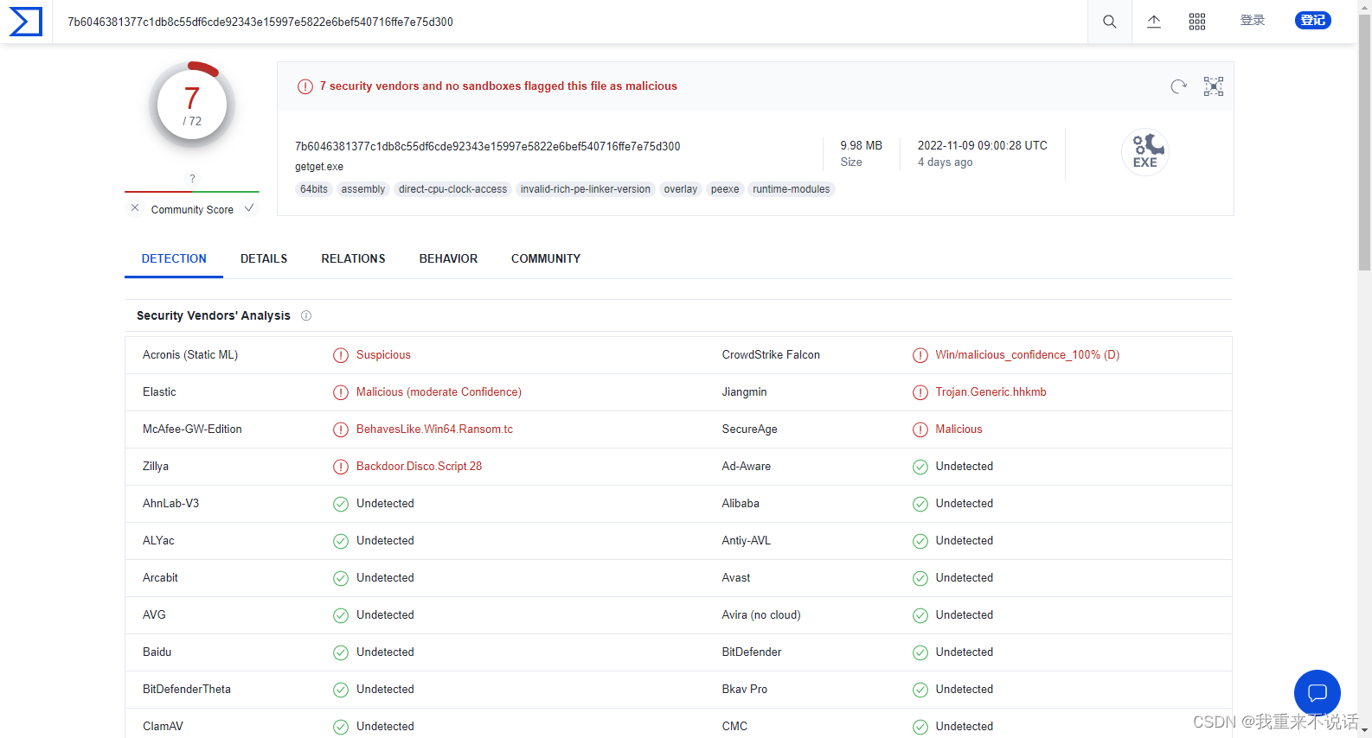Open the apps grid menu icon

(x=1197, y=22)
